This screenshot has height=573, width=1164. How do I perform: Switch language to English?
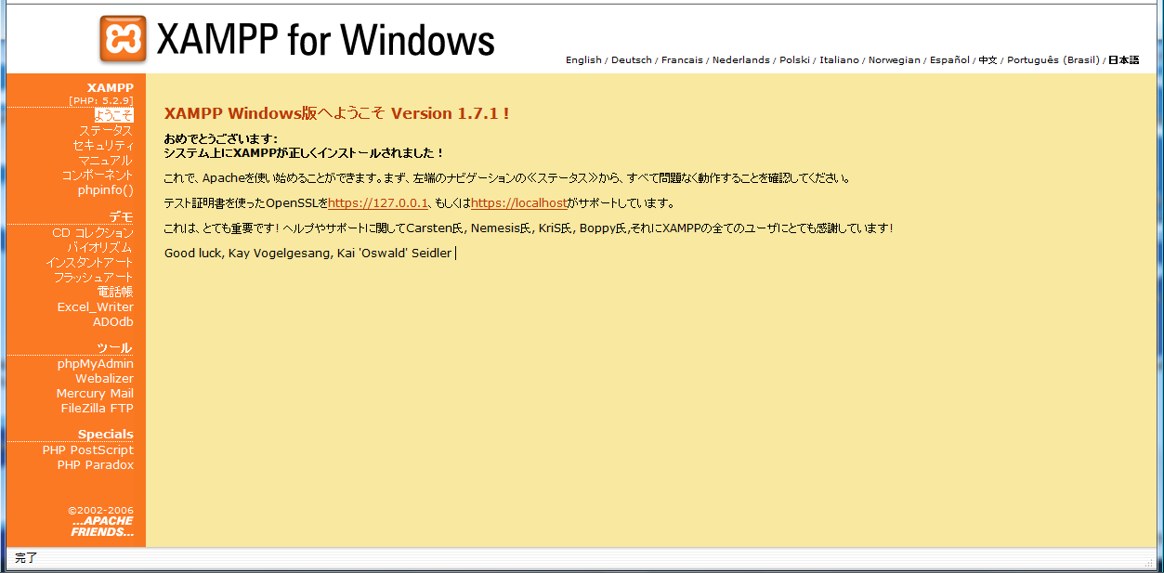583,60
